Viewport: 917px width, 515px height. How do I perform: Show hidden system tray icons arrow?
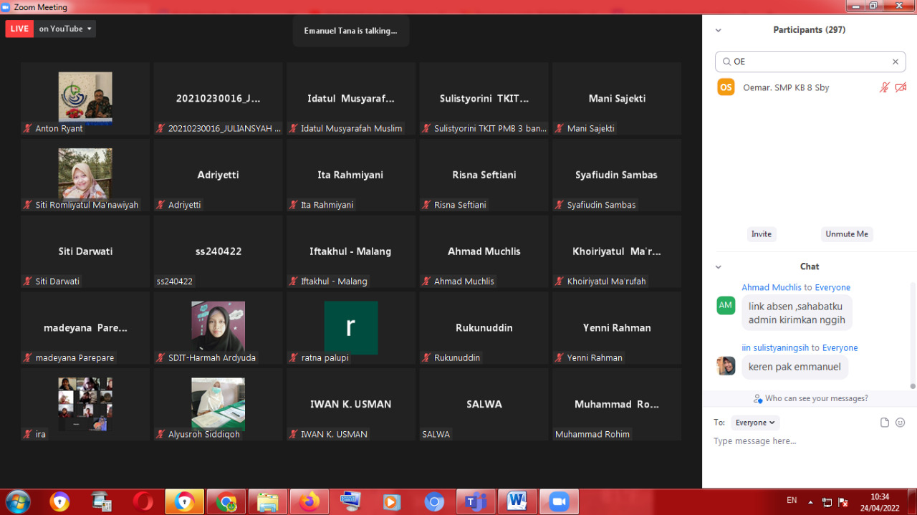pos(810,502)
